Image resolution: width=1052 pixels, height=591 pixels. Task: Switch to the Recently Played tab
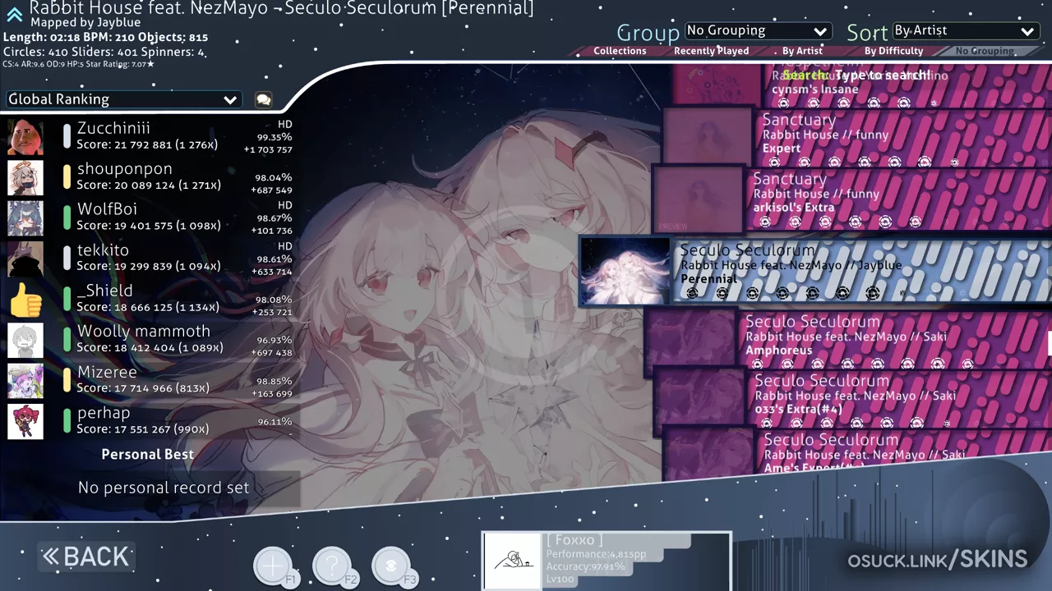711,51
